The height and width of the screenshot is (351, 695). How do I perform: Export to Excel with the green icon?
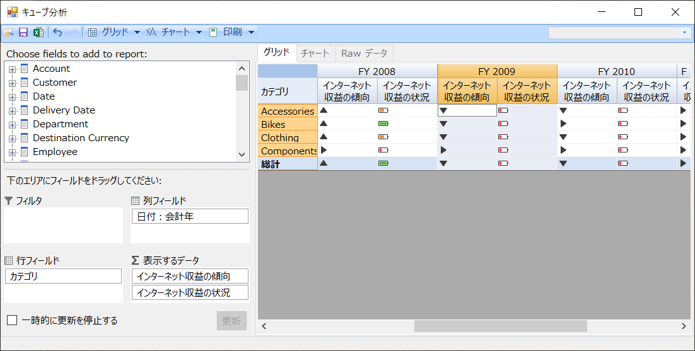[38, 32]
